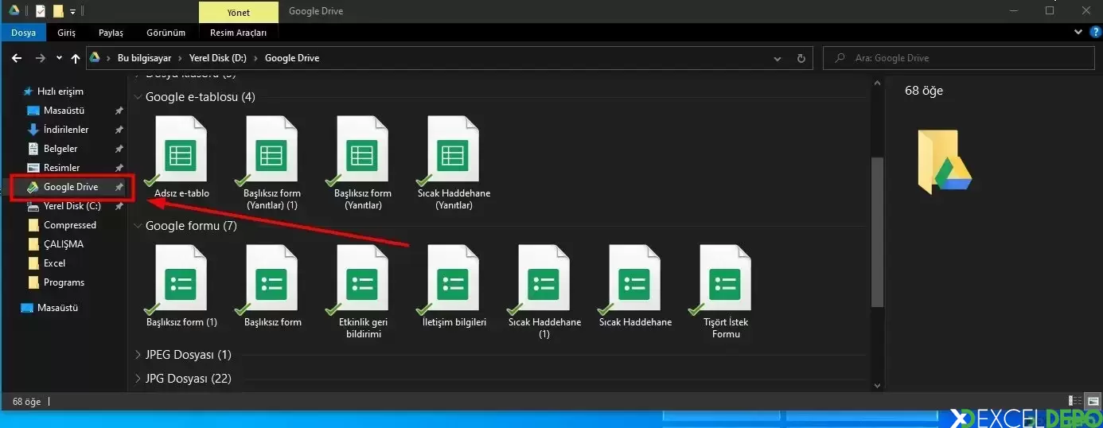
Task: Go back with the back arrow
Action: coord(17,58)
